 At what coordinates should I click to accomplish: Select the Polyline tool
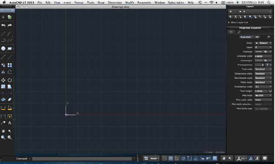tap(3, 40)
